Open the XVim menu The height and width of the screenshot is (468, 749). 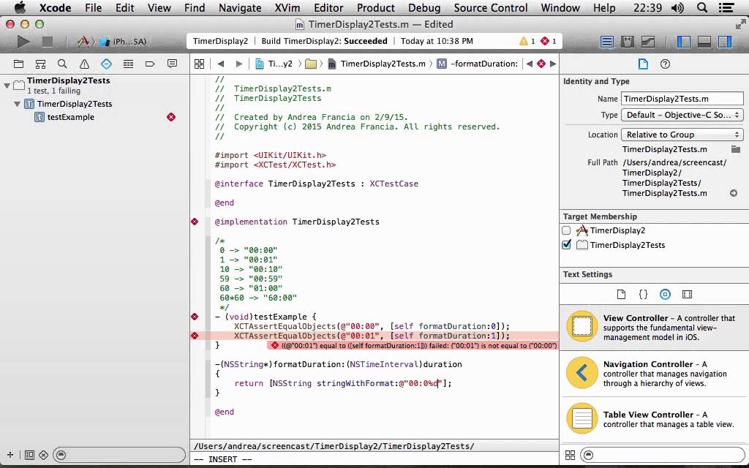pyautogui.click(x=287, y=7)
